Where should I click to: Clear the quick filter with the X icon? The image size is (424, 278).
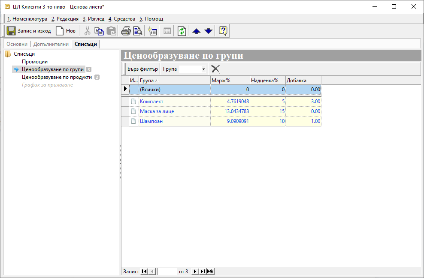(215, 69)
